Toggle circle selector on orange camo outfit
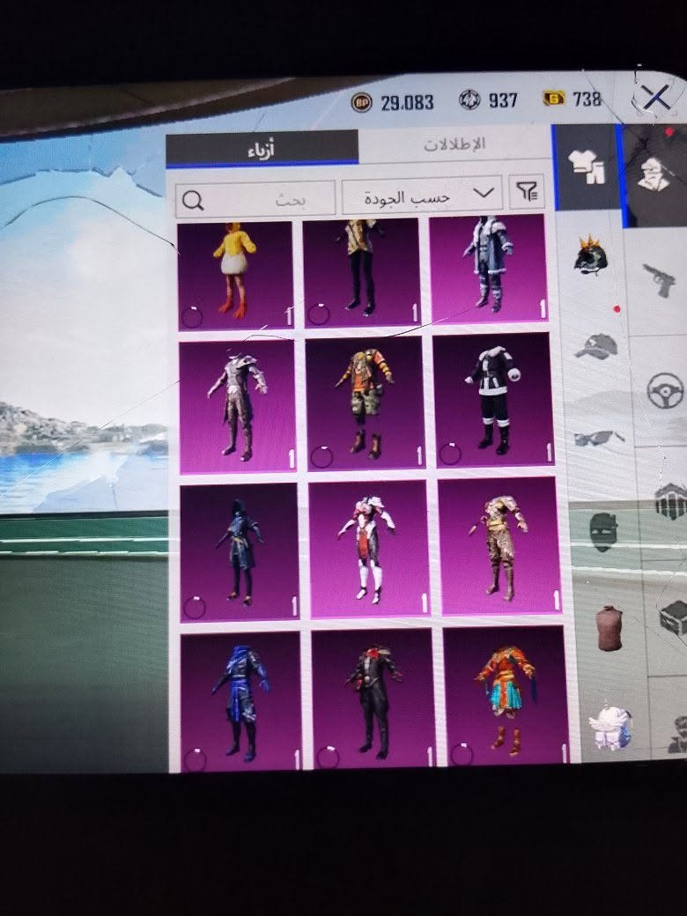The width and height of the screenshot is (687, 916). pyautogui.click(x=321, y=456)
